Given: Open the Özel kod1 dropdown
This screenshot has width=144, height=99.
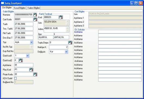Looking at the screenshot, I should (27, 56).
